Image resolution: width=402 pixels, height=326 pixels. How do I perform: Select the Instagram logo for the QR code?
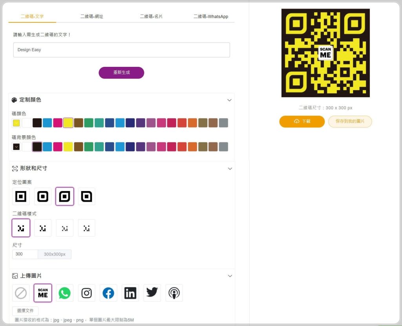(x=86, y=293)
